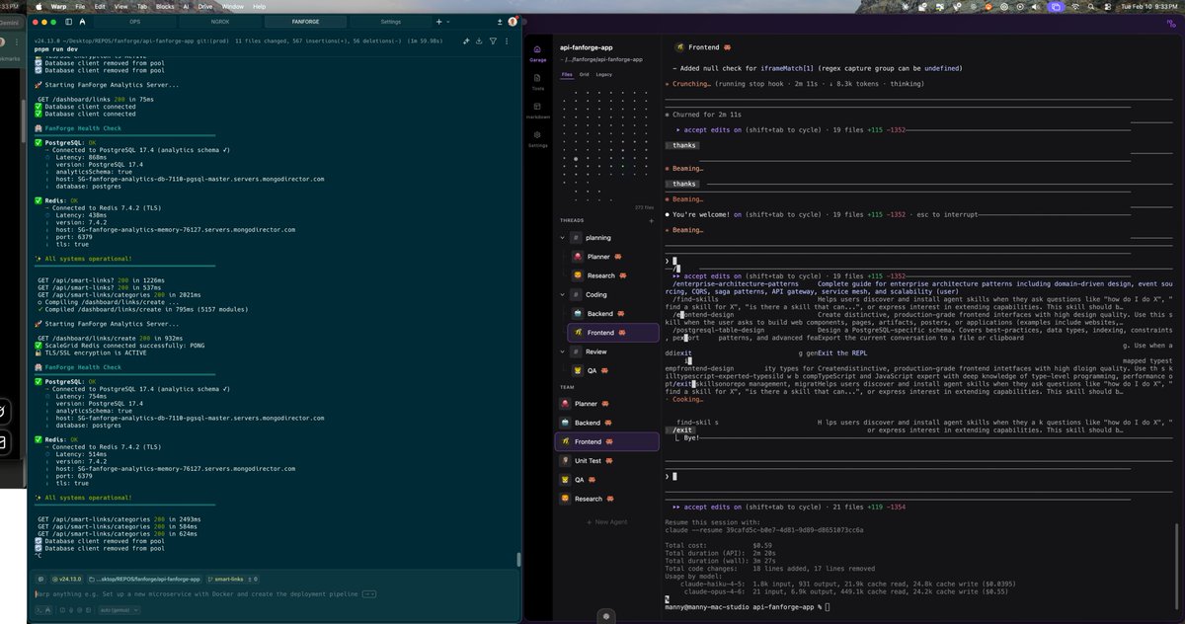
Task: Click the date and time in menu bar
Action: point(1150,6)
